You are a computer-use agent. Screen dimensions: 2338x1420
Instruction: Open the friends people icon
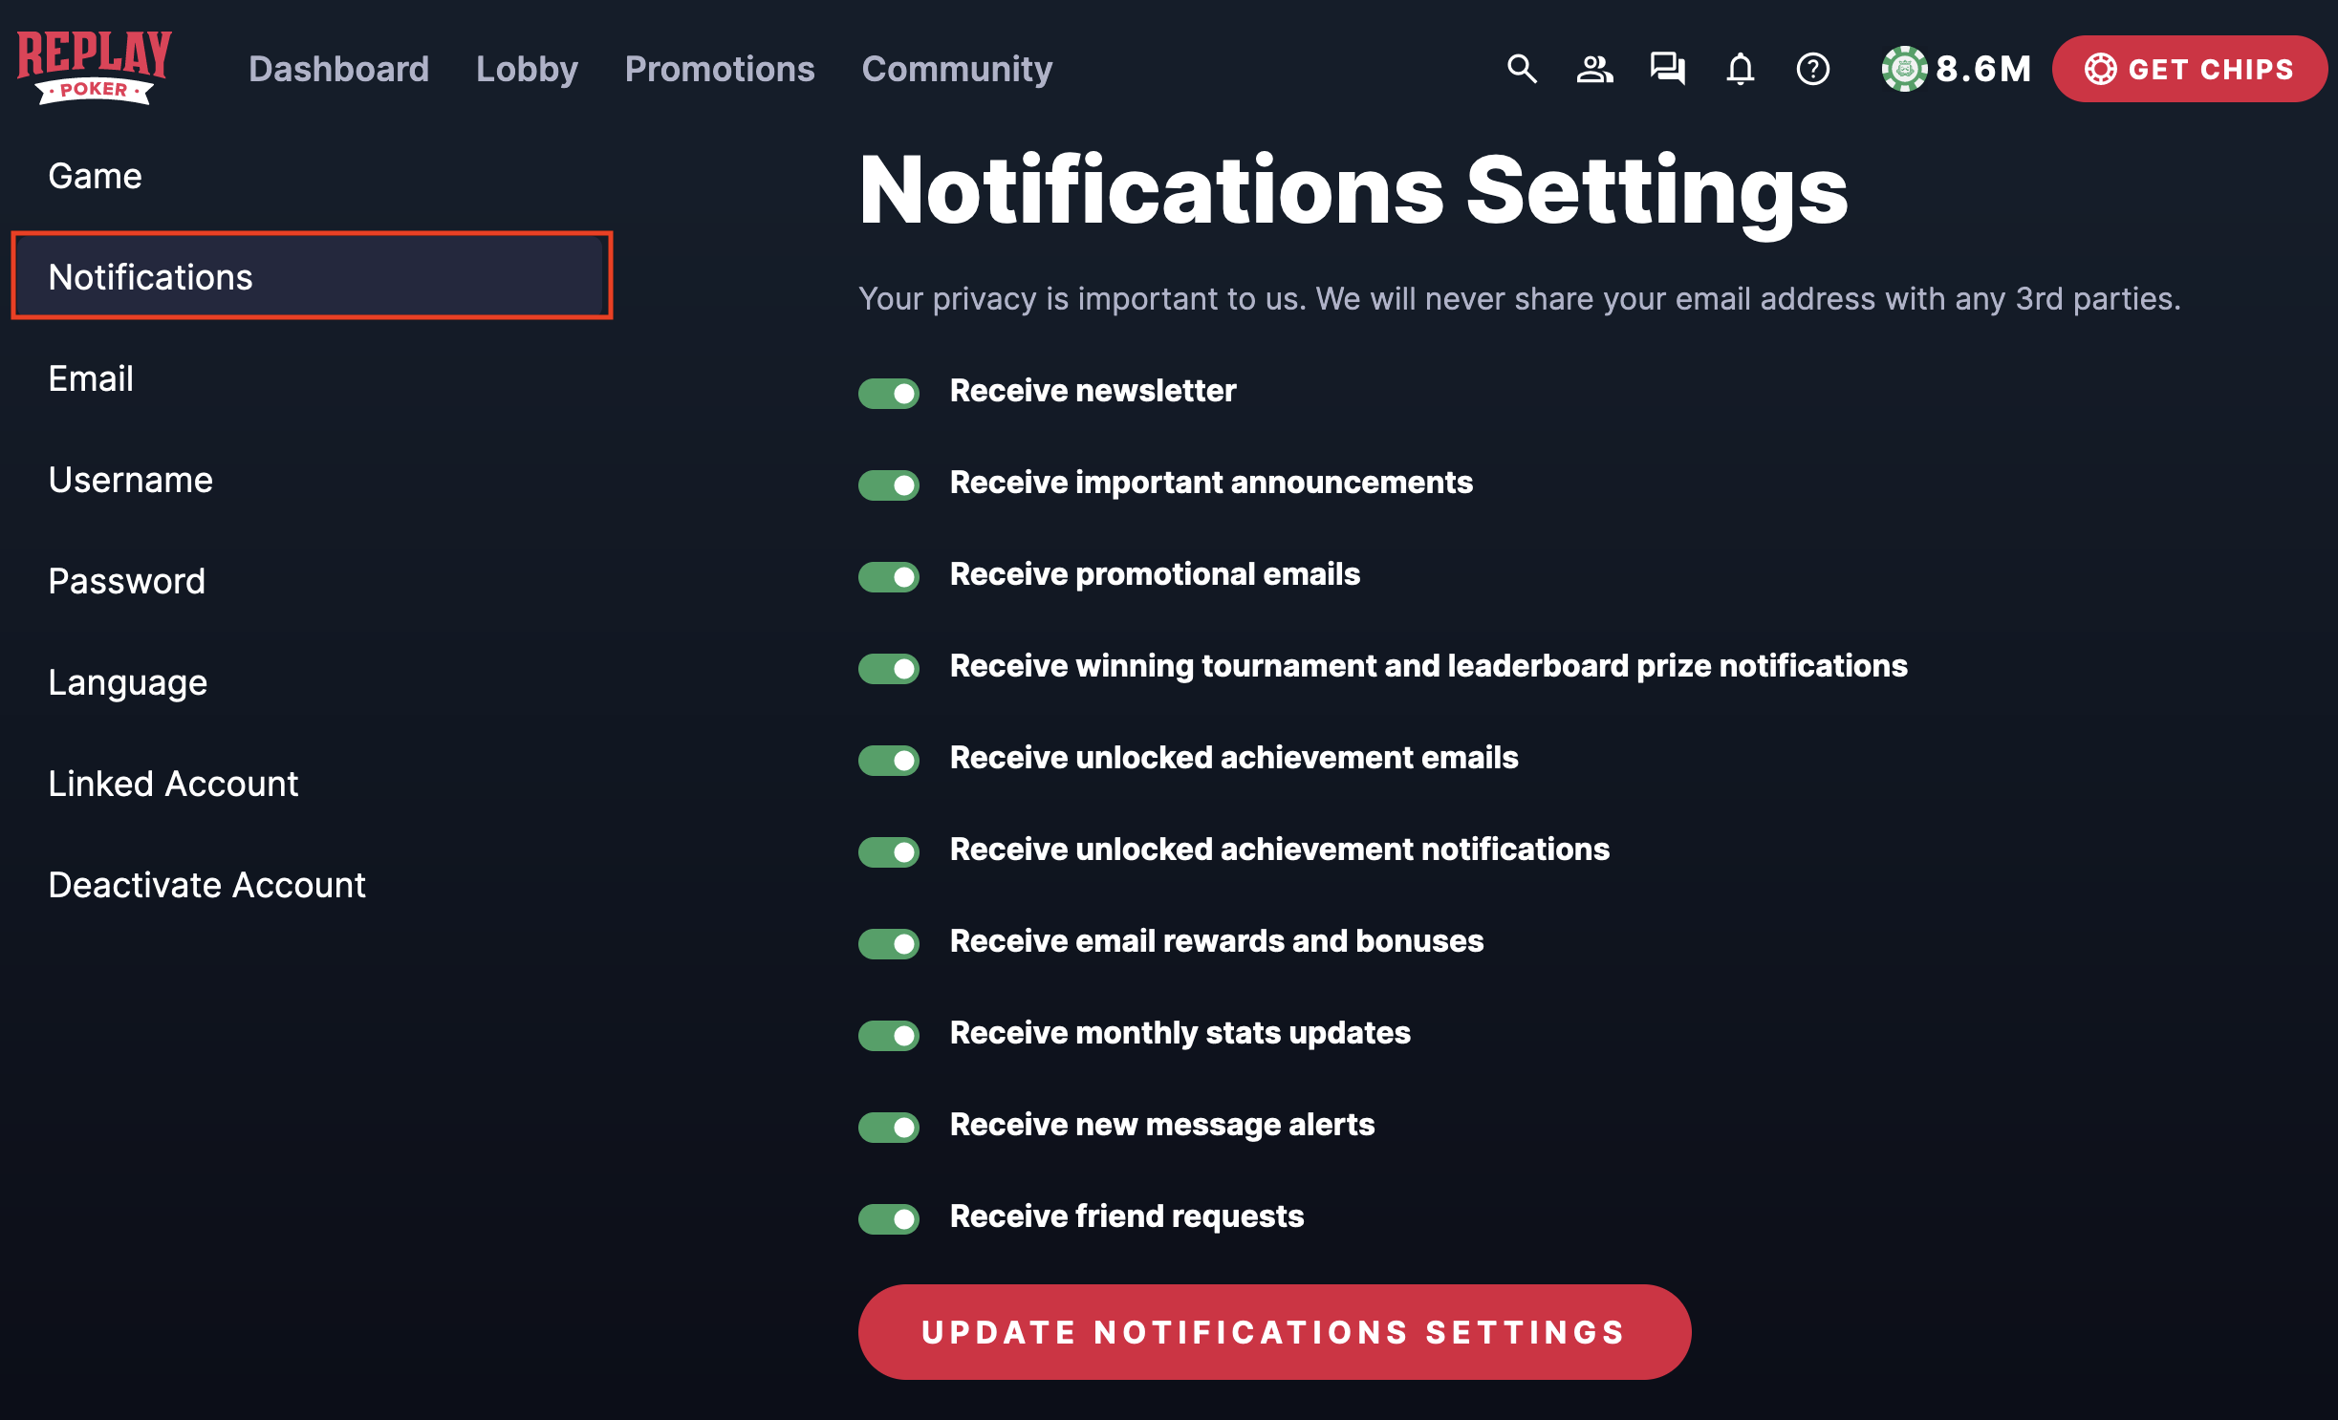[1594, 69]
